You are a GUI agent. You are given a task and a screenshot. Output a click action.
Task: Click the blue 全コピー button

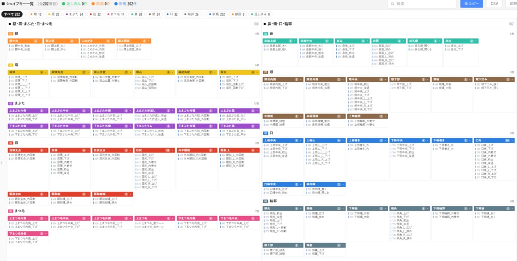[x=472, y=4]
